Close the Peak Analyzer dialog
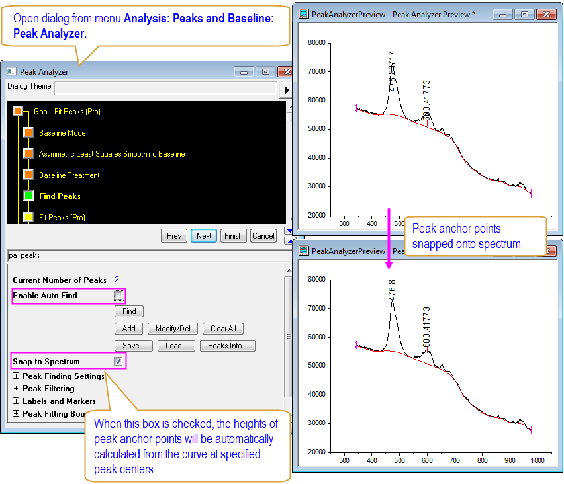The height and width of the screenshot is (484, 564). [285, 72]
